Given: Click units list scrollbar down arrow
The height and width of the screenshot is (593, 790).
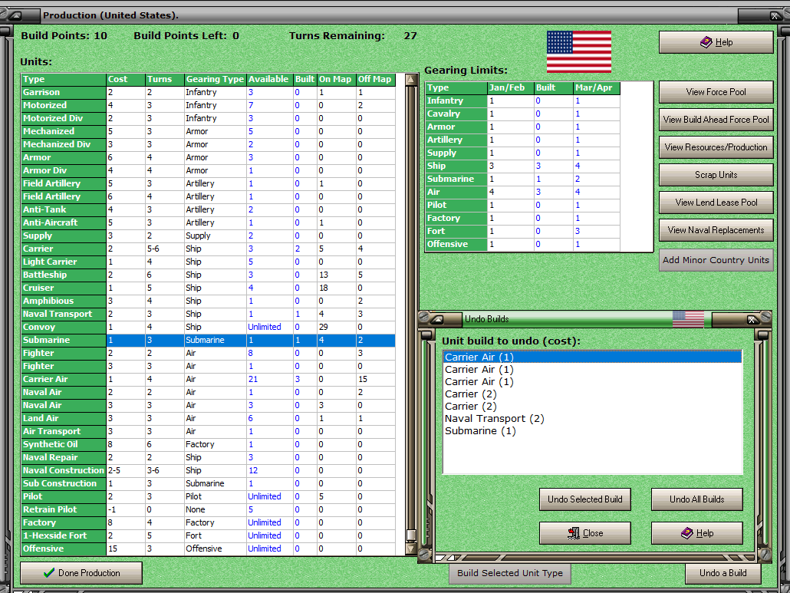Looking at the screenshot, I should 411,549.
